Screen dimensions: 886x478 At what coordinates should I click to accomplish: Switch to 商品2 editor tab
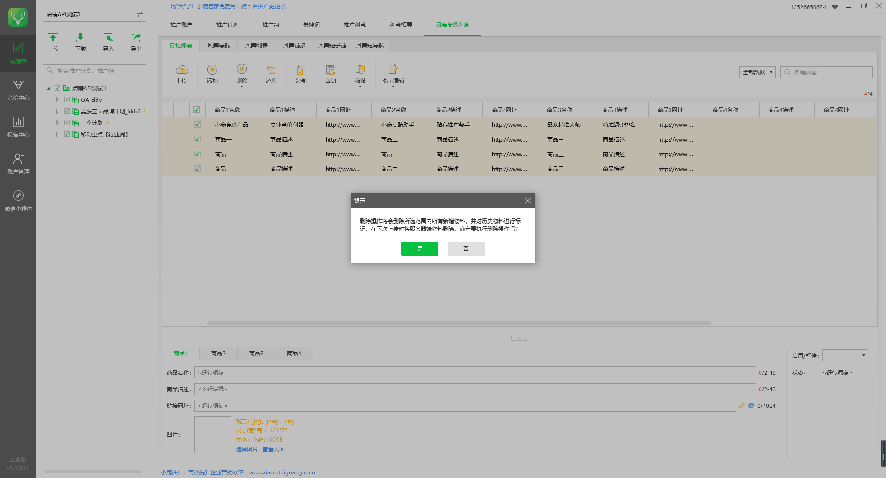tap(218, 354)
